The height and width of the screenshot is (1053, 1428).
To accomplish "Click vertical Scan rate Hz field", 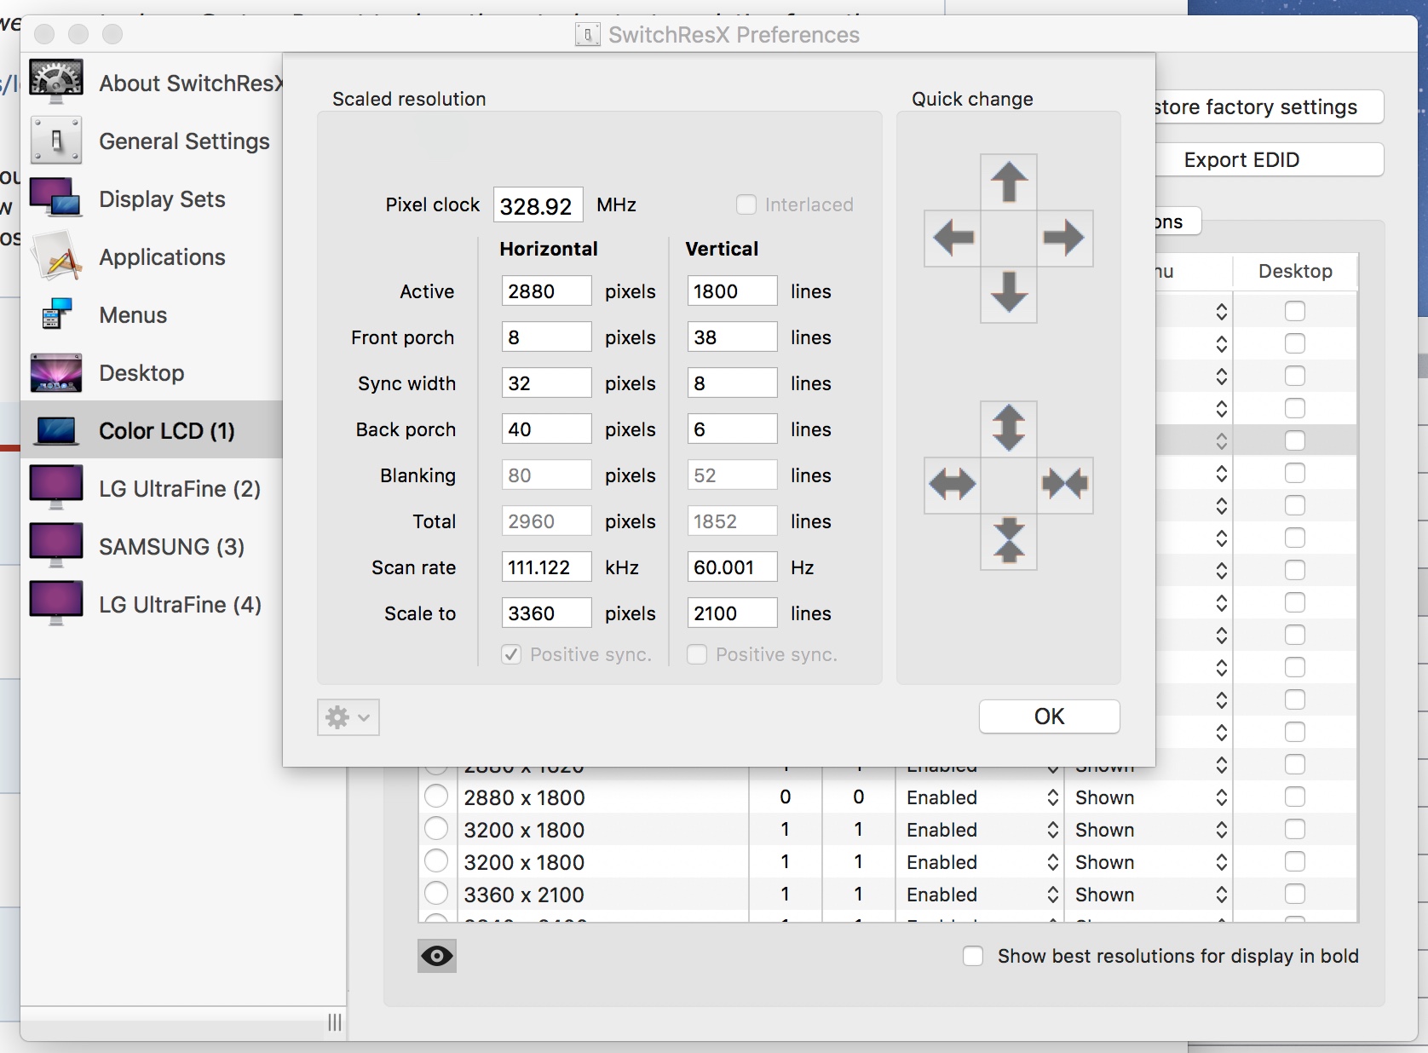I will [x=732, y=567].
